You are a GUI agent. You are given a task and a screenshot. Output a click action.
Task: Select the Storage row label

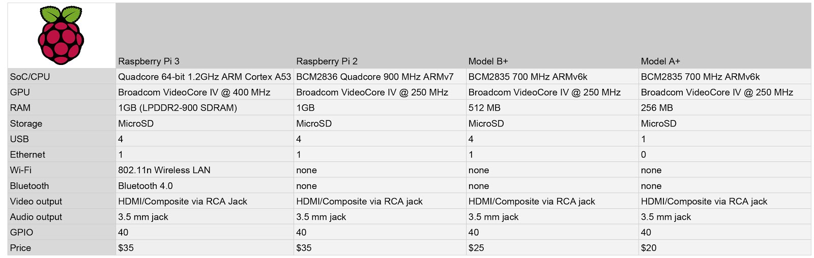pos(26,123)
